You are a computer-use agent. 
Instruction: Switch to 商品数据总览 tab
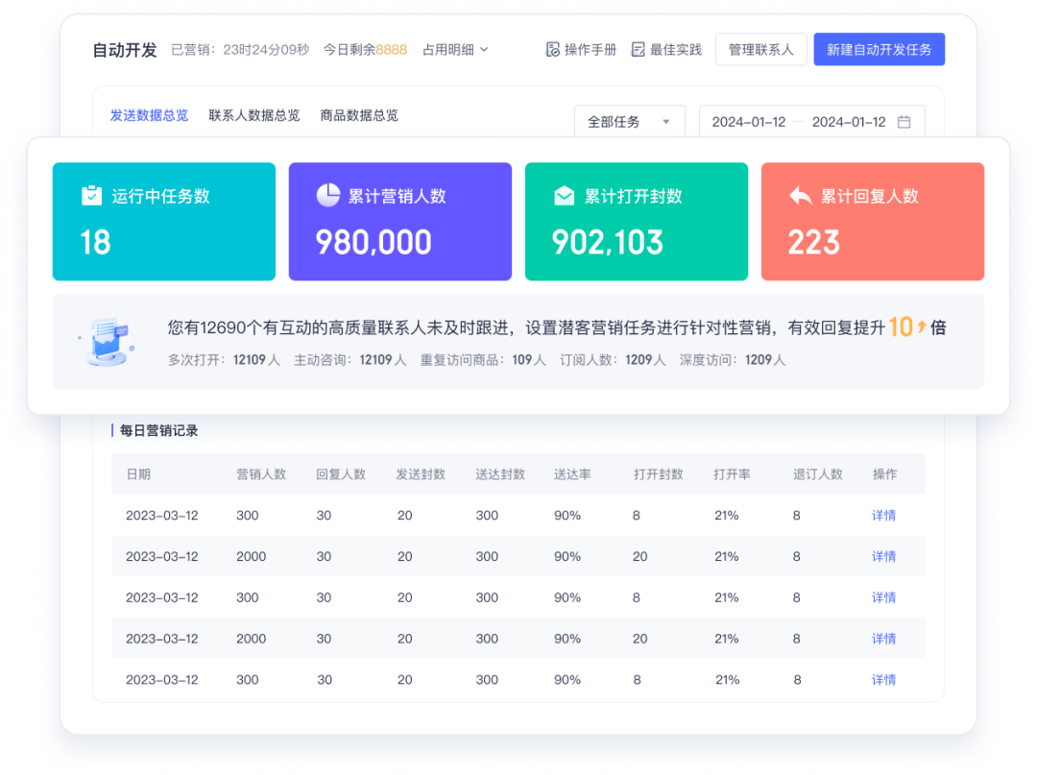[x=359, y=115]
